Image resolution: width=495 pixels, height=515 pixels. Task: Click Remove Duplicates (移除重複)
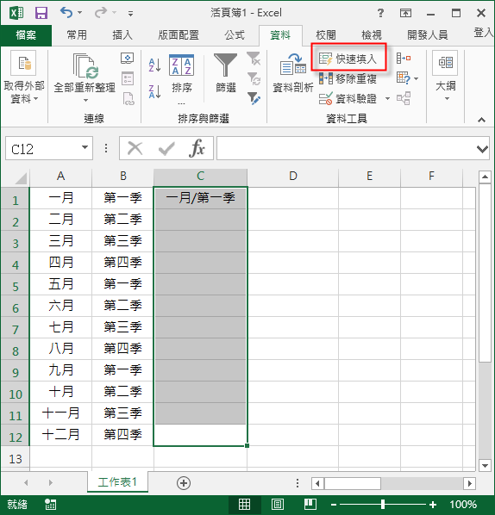point(348,79)
